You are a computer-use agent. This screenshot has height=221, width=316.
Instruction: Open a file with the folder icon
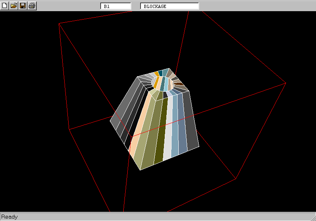click(x=14, y=6)
